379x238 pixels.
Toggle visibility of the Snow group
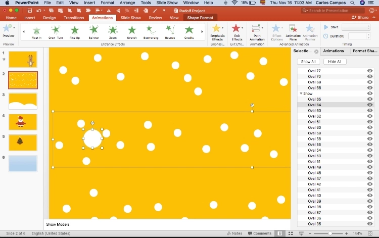click(x=370, y=93)
